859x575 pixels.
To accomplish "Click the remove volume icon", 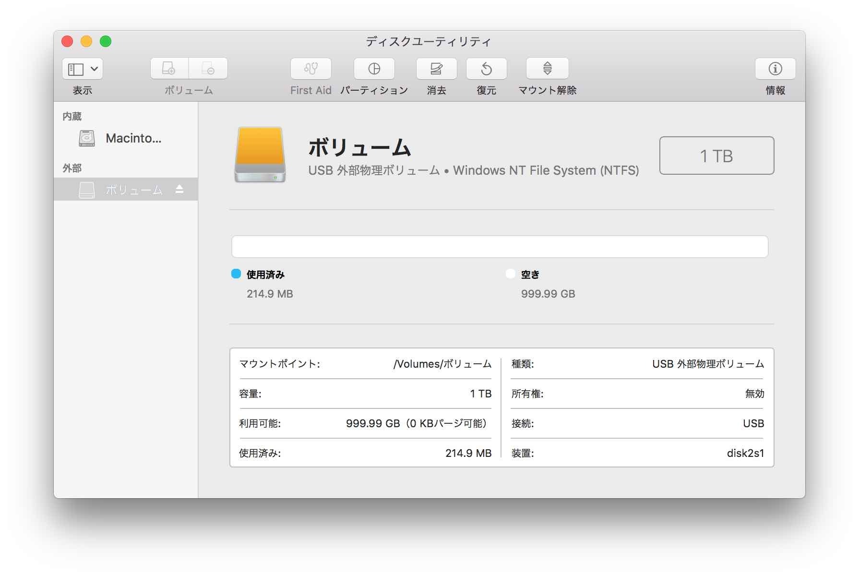I will (x=208, y=69).
